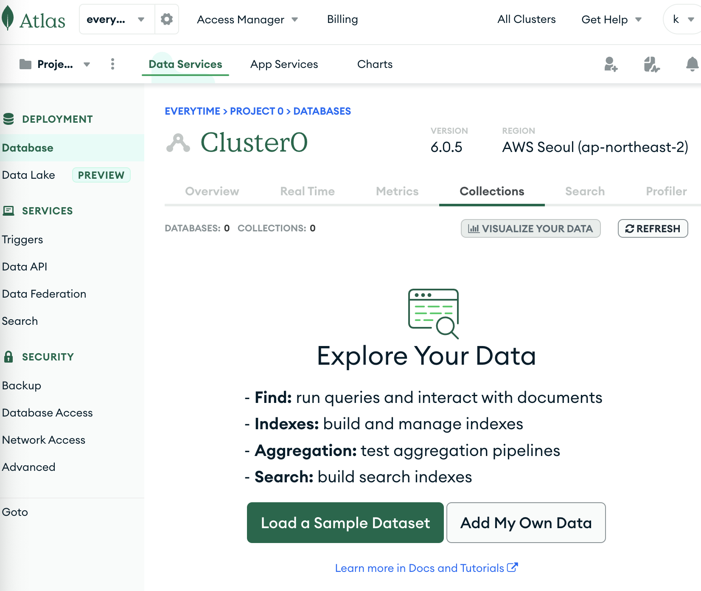Open the notifications bell icon
Viewport: 701px width, 591px height.
point(692,64)
